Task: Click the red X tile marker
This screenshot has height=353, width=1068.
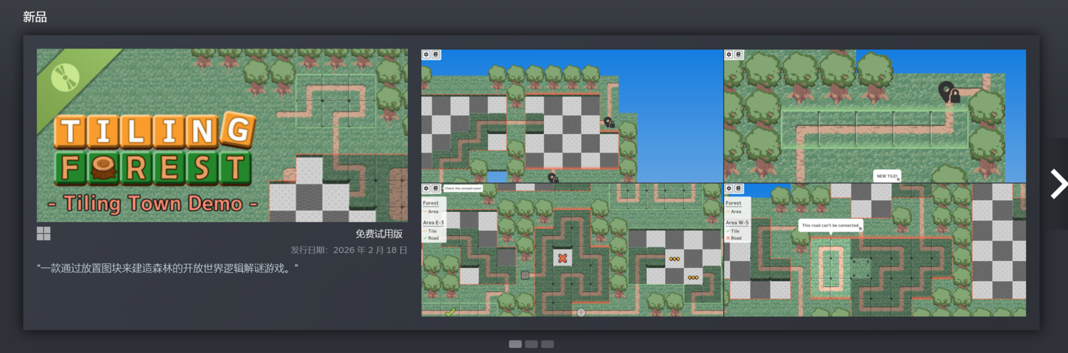Action: click(562, 258)
